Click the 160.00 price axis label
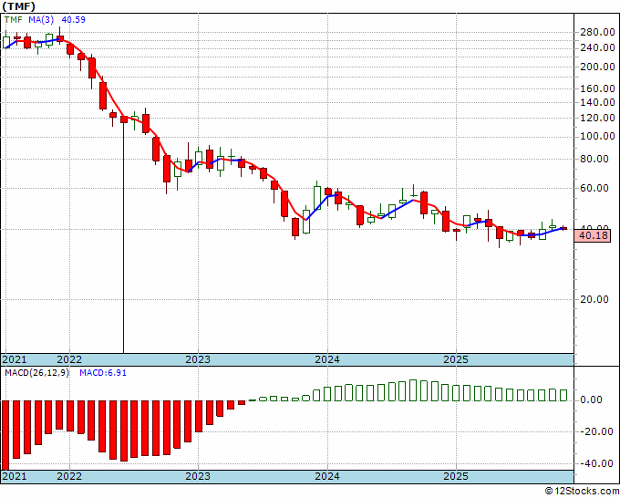The height and width of the screenshot is (498, 620). click(597, 88)
